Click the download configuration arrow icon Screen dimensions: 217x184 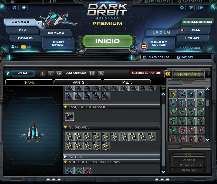(x=101, y=73)
